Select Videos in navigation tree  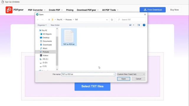[44, 55]
